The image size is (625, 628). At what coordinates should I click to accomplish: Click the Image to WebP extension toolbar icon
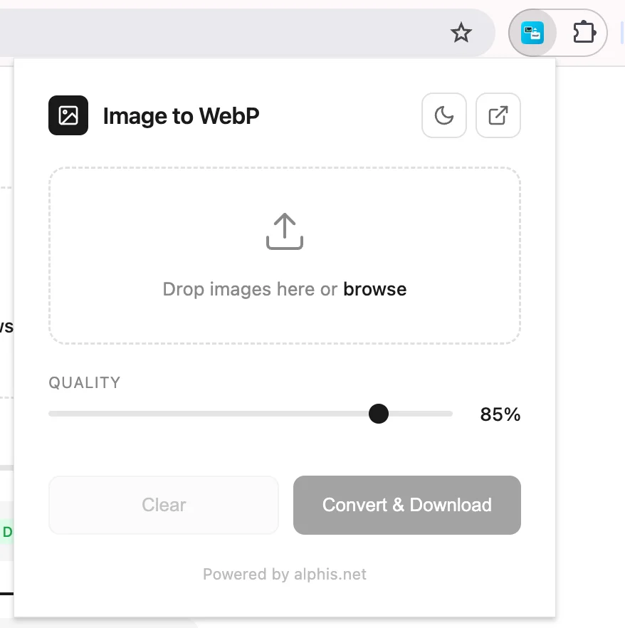[532, 33]
